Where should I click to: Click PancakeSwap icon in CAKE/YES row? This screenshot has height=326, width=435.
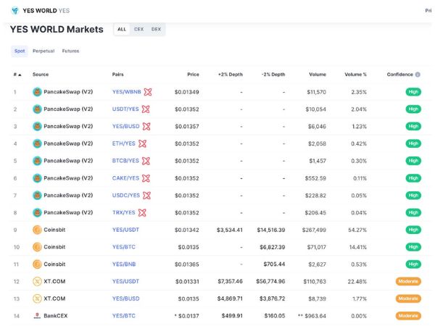37,178
